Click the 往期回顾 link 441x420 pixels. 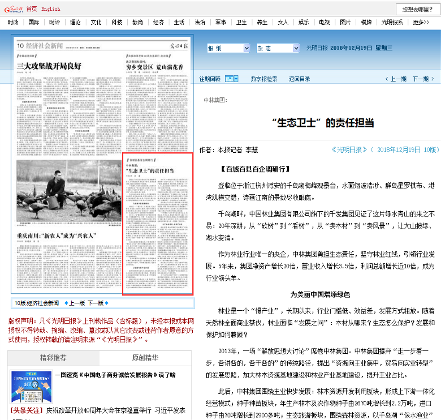(x=210, y=79)
